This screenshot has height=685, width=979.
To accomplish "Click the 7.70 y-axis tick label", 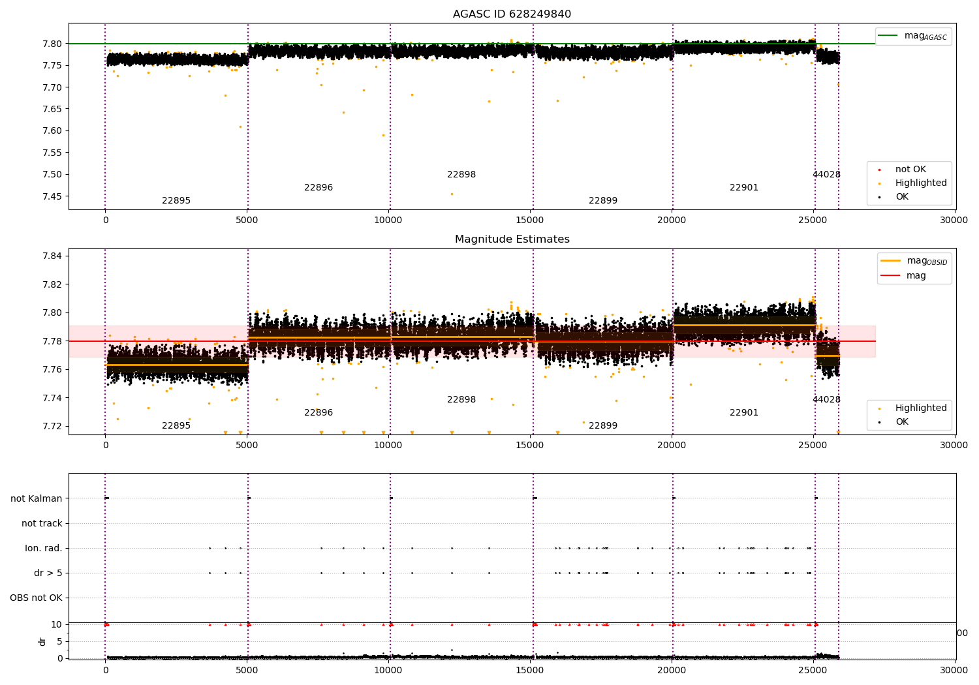I will [x=52, y=87].
